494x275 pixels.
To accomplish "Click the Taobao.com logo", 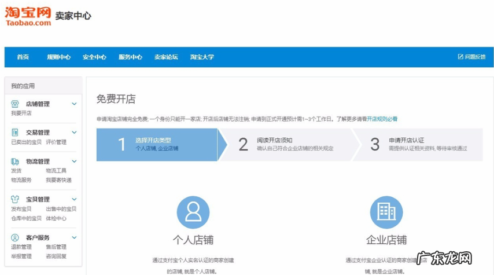I will tap(28, 16).
